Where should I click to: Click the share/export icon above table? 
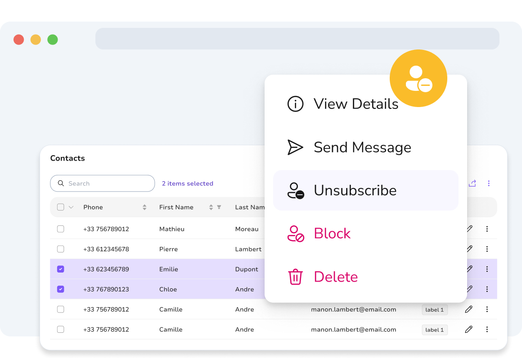(x=472, y=183)
